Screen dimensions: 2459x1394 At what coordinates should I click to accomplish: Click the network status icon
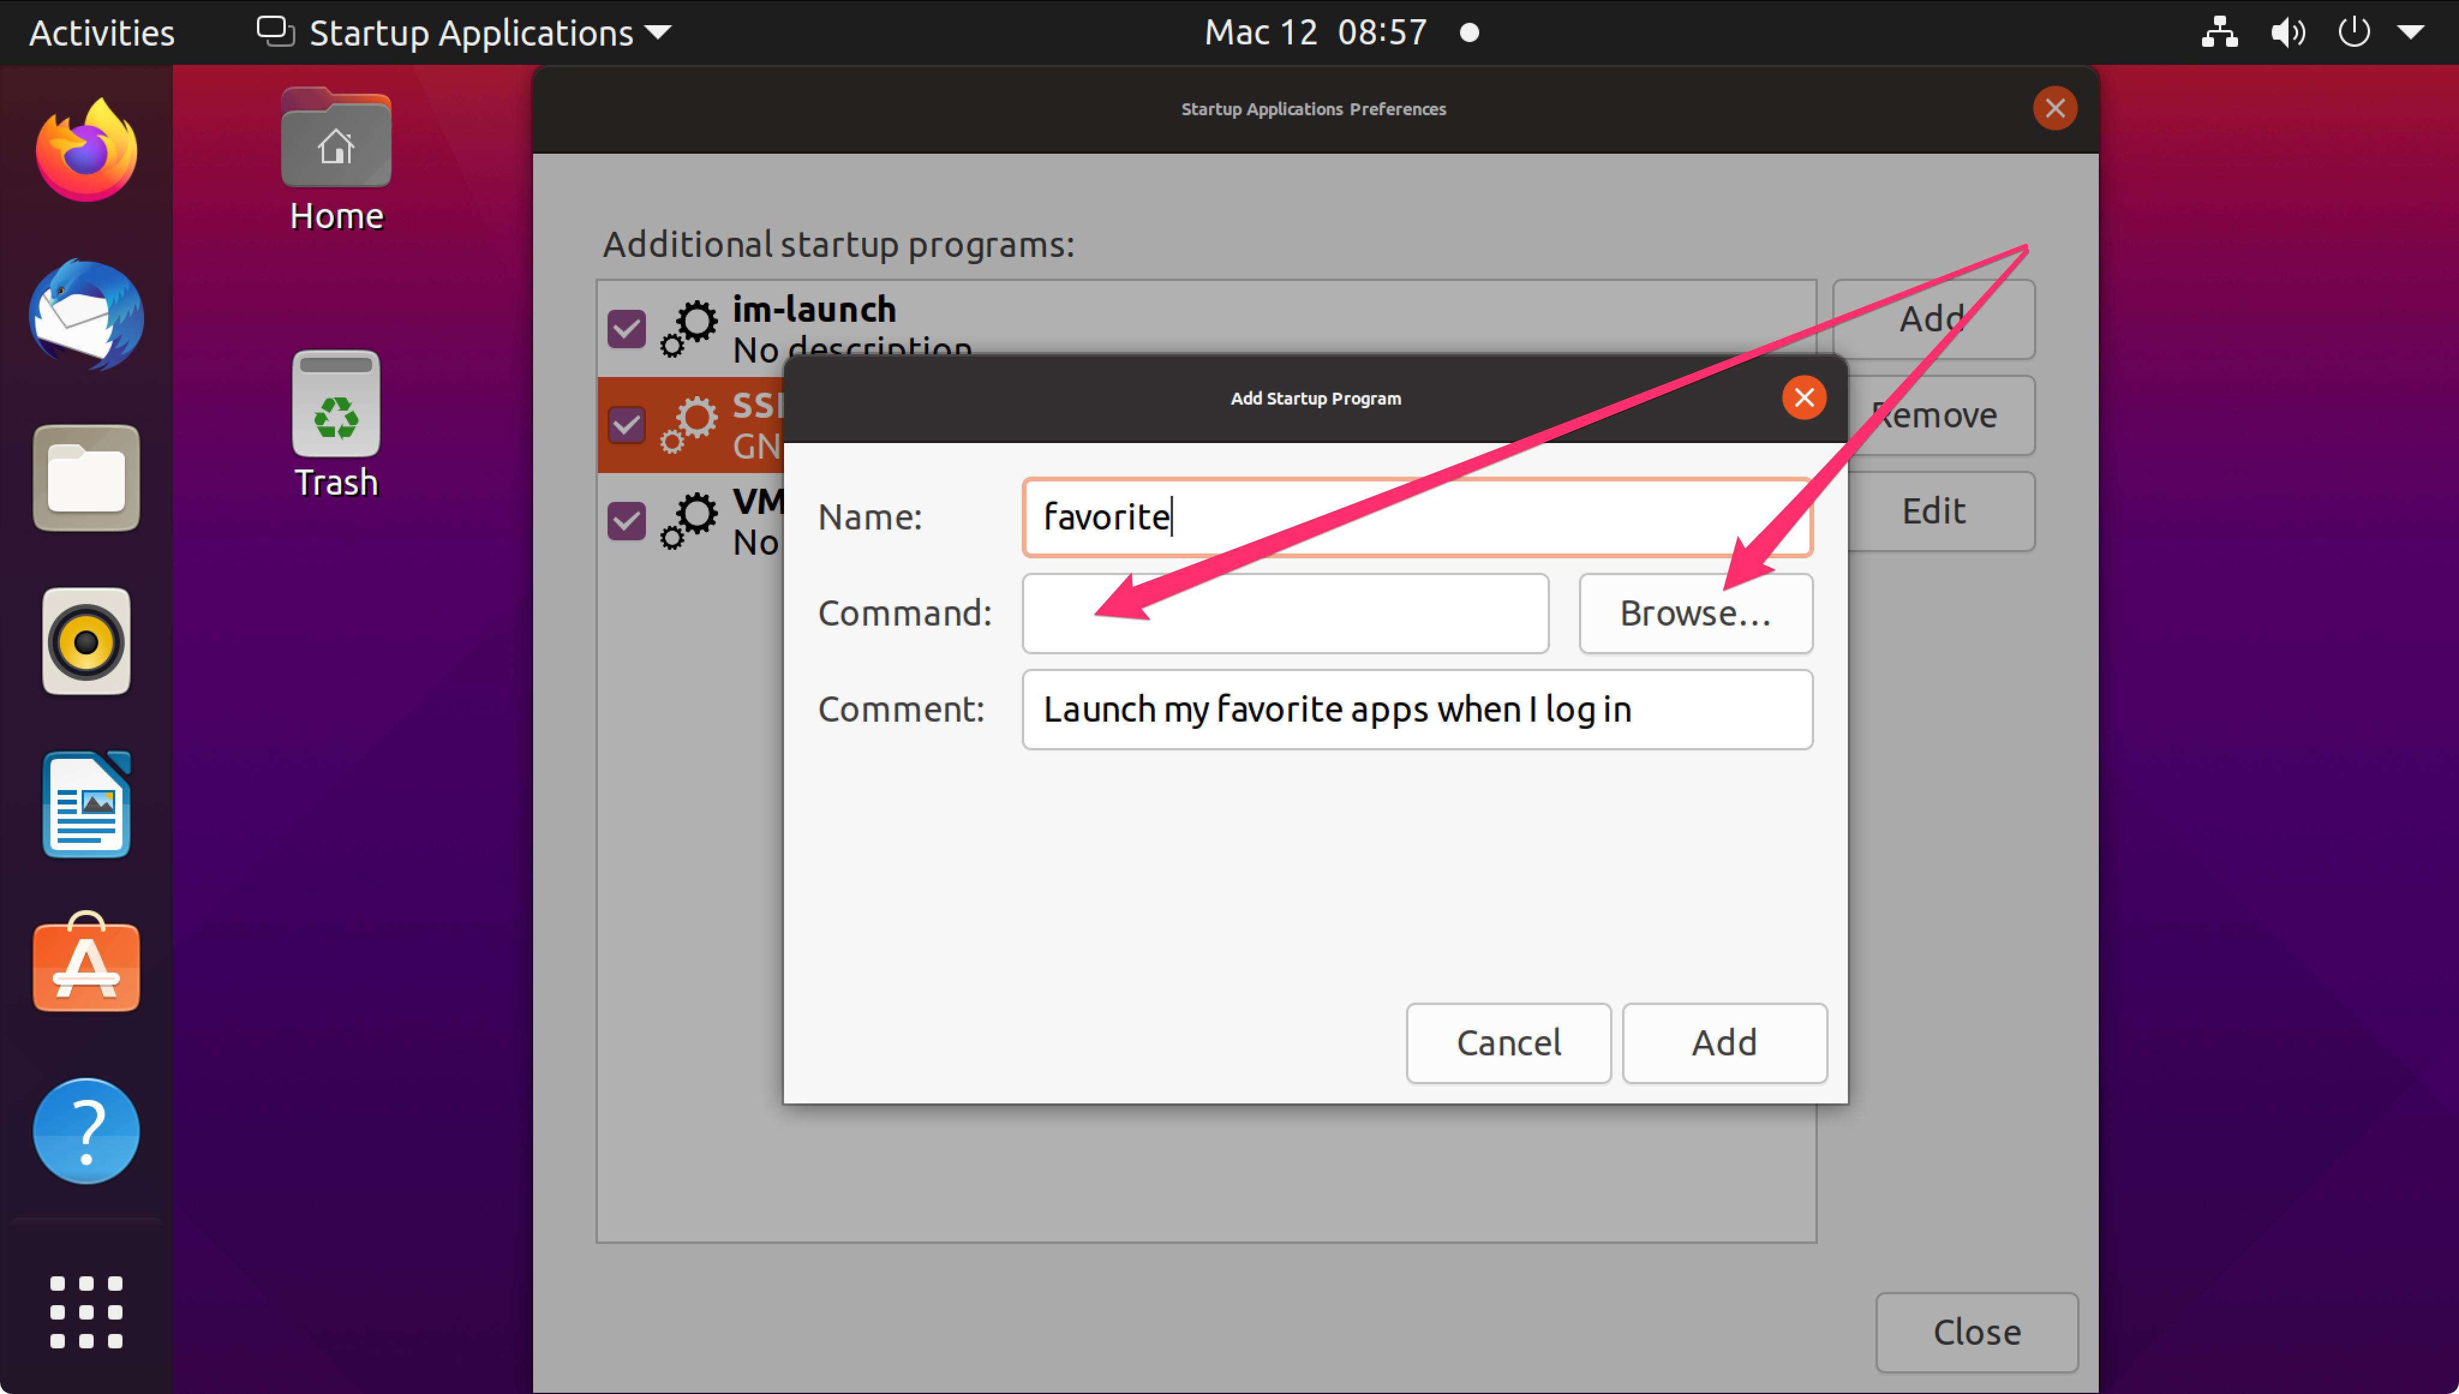pos(2219,32)
